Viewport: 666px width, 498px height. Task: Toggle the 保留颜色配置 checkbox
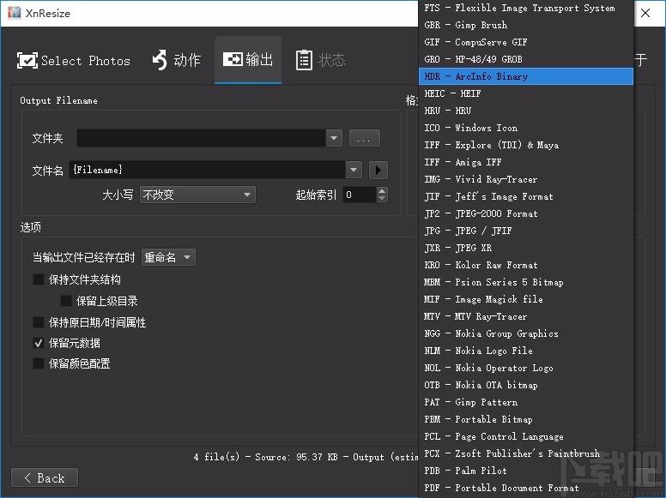click(39, 363)
